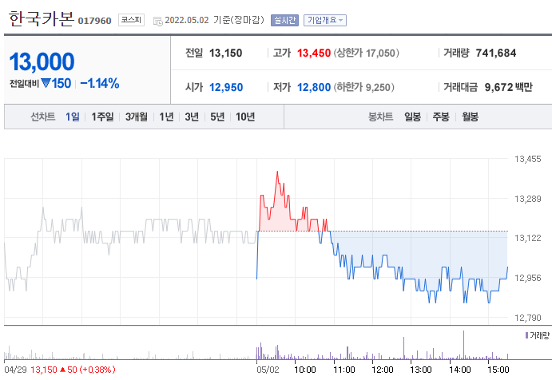Click the 04/29 date label
This screenshot has height=380, width=552.
coord(15,370)
